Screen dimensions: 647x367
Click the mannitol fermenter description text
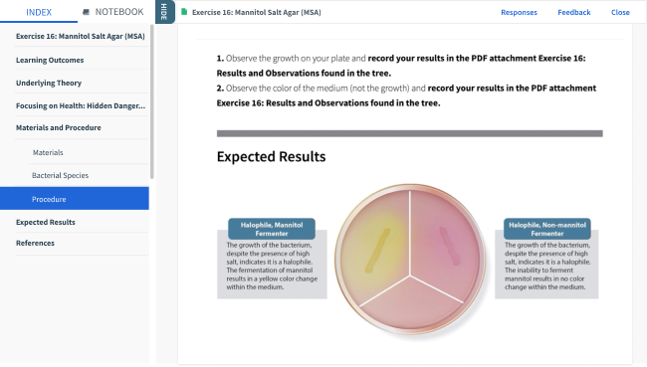pos(272,266)
